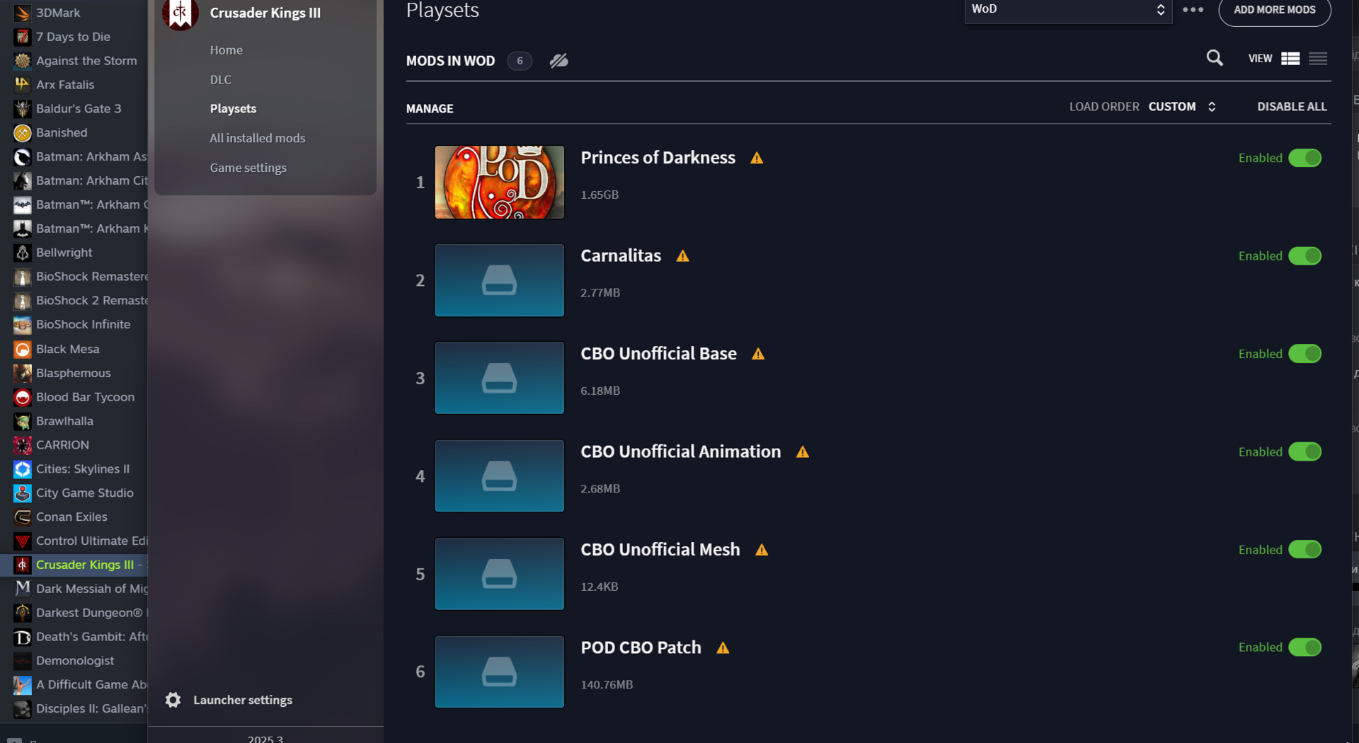Image resolution: width=1359 pixels, height=743 pixels.
Task: Go to the Home menu item
Action: [x=226, y=50]
